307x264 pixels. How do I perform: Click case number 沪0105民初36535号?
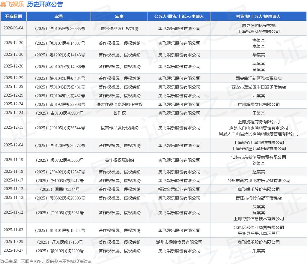pyautogui.click(x=60, y=28)
